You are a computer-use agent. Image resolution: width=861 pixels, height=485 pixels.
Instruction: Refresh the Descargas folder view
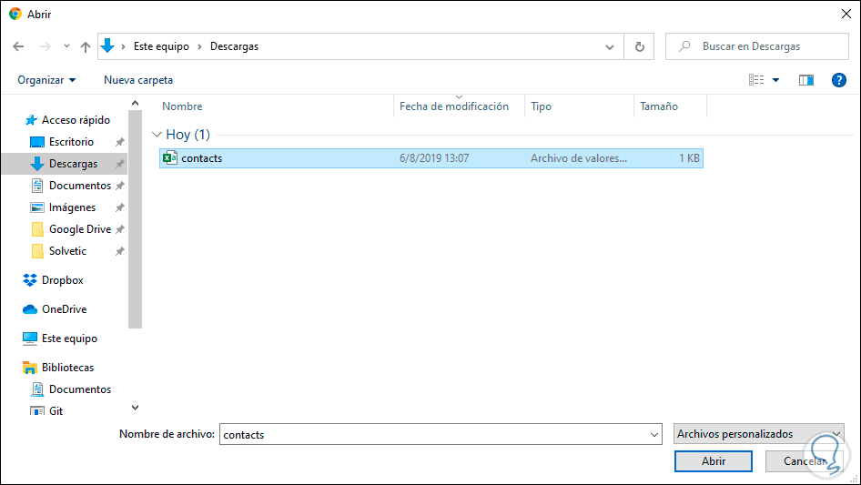tap(639, 46)
